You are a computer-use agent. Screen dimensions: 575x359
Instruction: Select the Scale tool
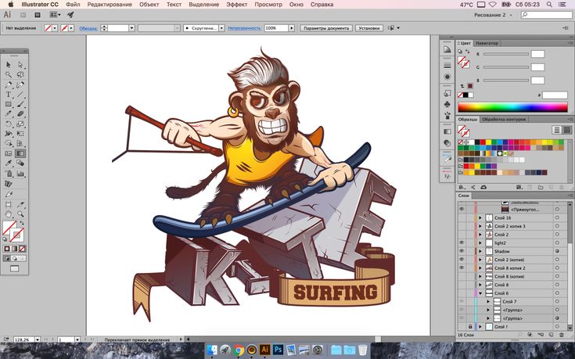20,124
